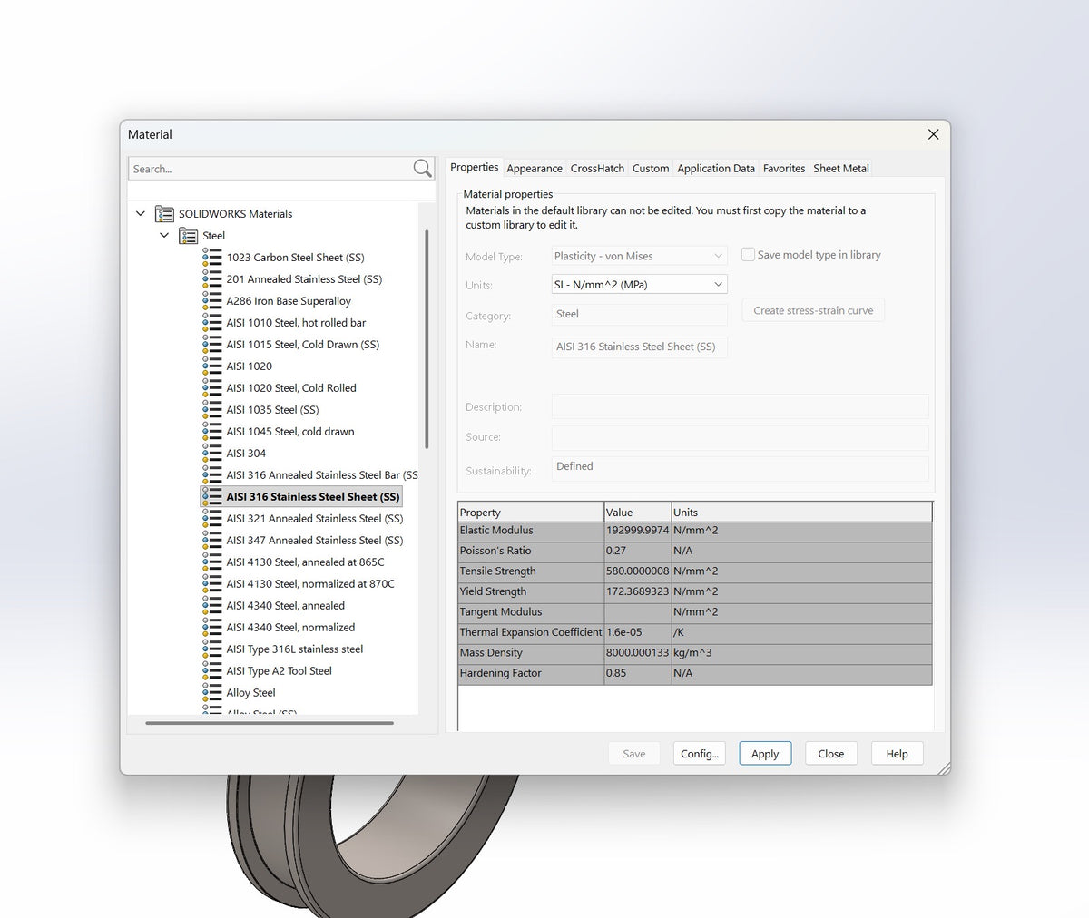Image resolution: width=1089 pixels, height=918 pixels.
Task: Click the Poisson's Ratio value 0.27
Action: click(x=637, y=551)
